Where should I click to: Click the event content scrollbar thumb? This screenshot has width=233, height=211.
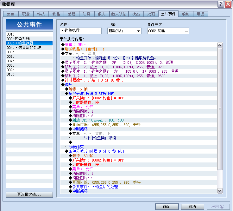pos(220,109)
